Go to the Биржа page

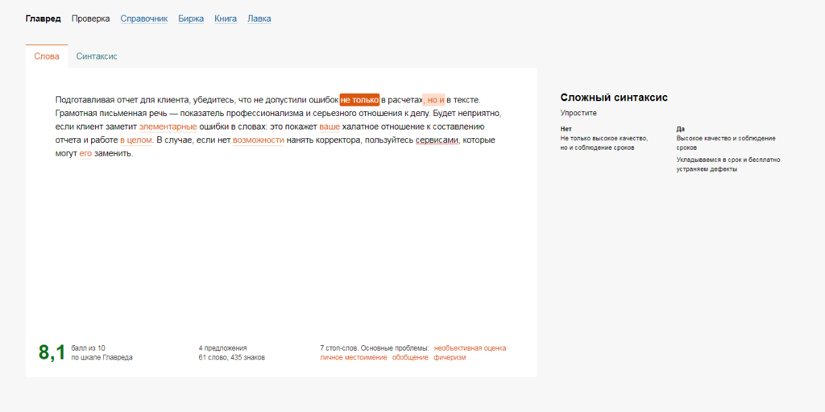pyautogui.click(x=191, y=19)
